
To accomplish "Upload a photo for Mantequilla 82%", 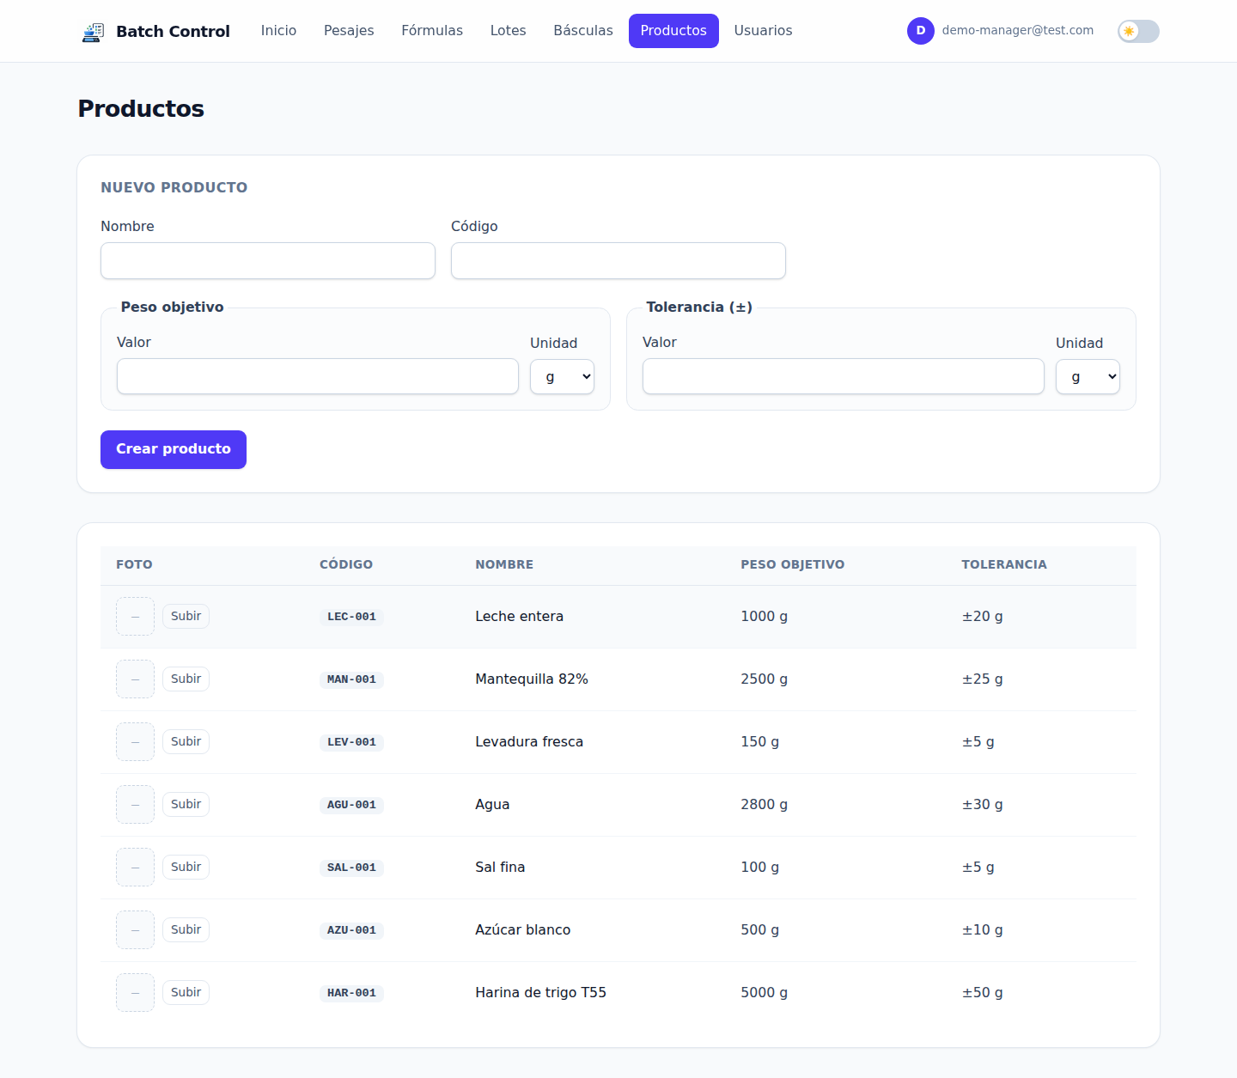I will [186, 679].
